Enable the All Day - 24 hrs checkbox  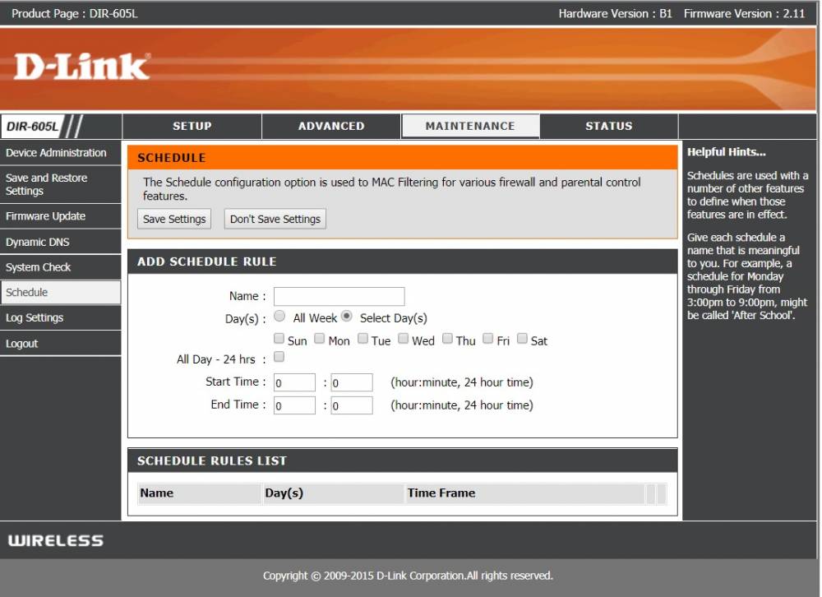(x=279, y=357)
